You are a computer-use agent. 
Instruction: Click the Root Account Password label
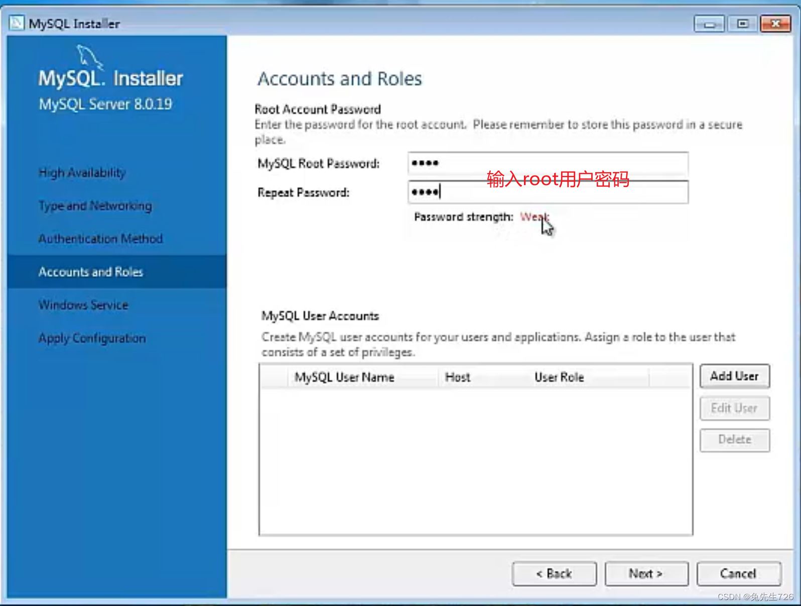pyautogui.click(x=318, y=109)
